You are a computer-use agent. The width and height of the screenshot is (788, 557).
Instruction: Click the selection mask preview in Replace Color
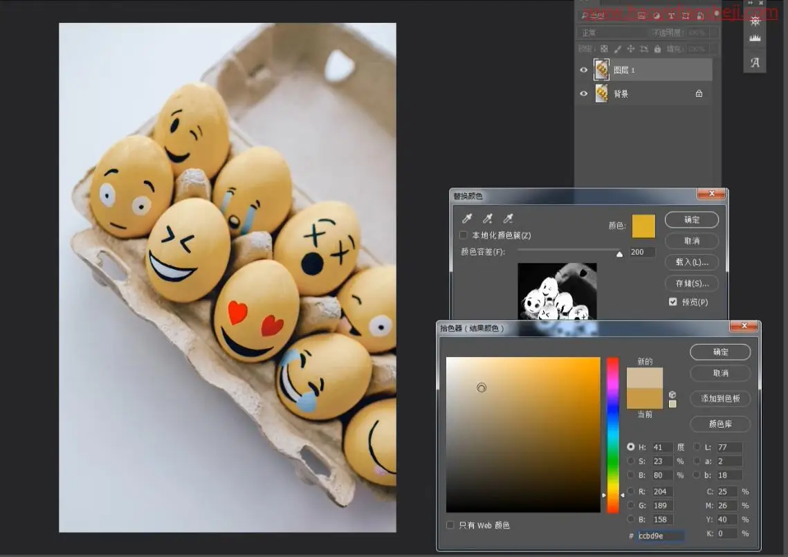tap(558, 291)
